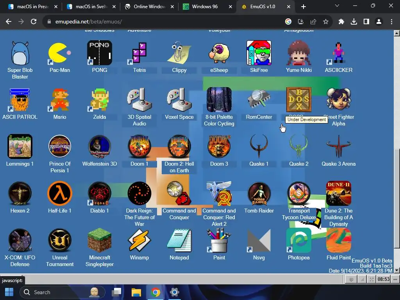Launch Prince Of Persia 1 icon
Screen dimensions: 400x300
tap(60, 147)
